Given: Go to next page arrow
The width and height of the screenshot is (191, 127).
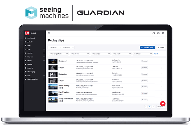Looking at the screenshot, I should (153, 107).
